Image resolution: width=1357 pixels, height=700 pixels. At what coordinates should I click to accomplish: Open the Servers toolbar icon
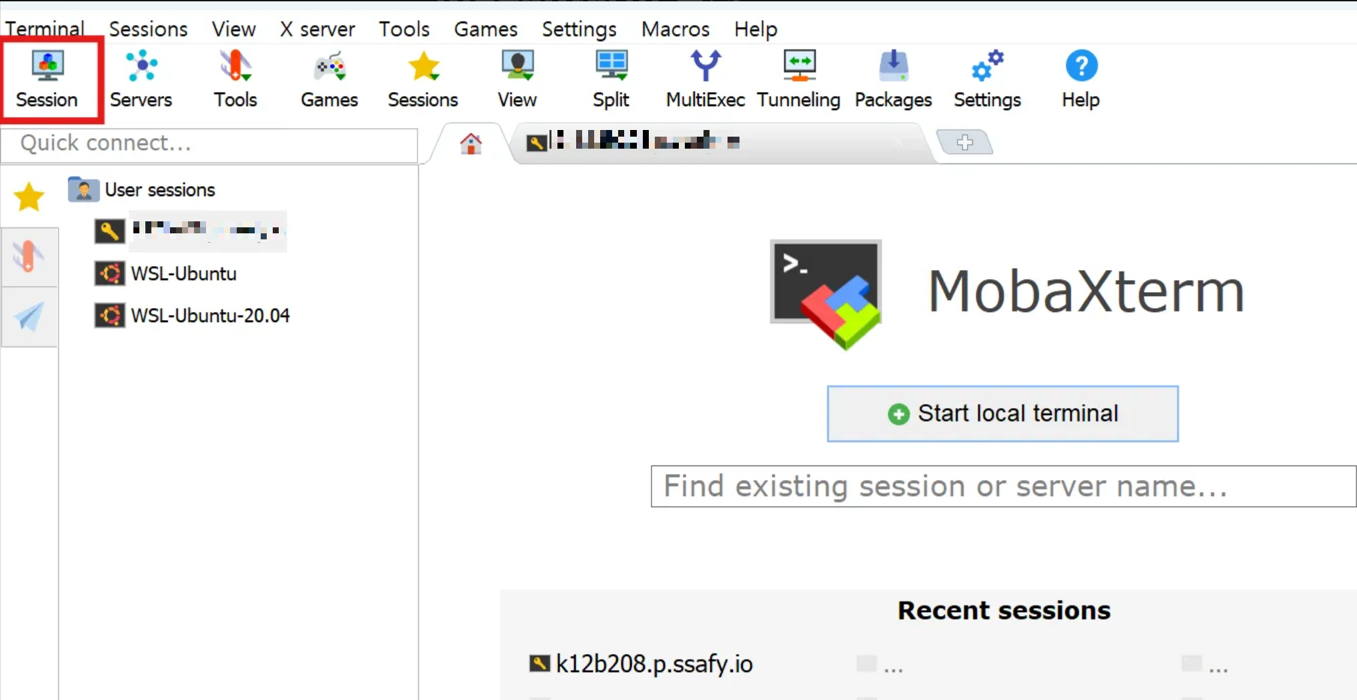[141, 79]
